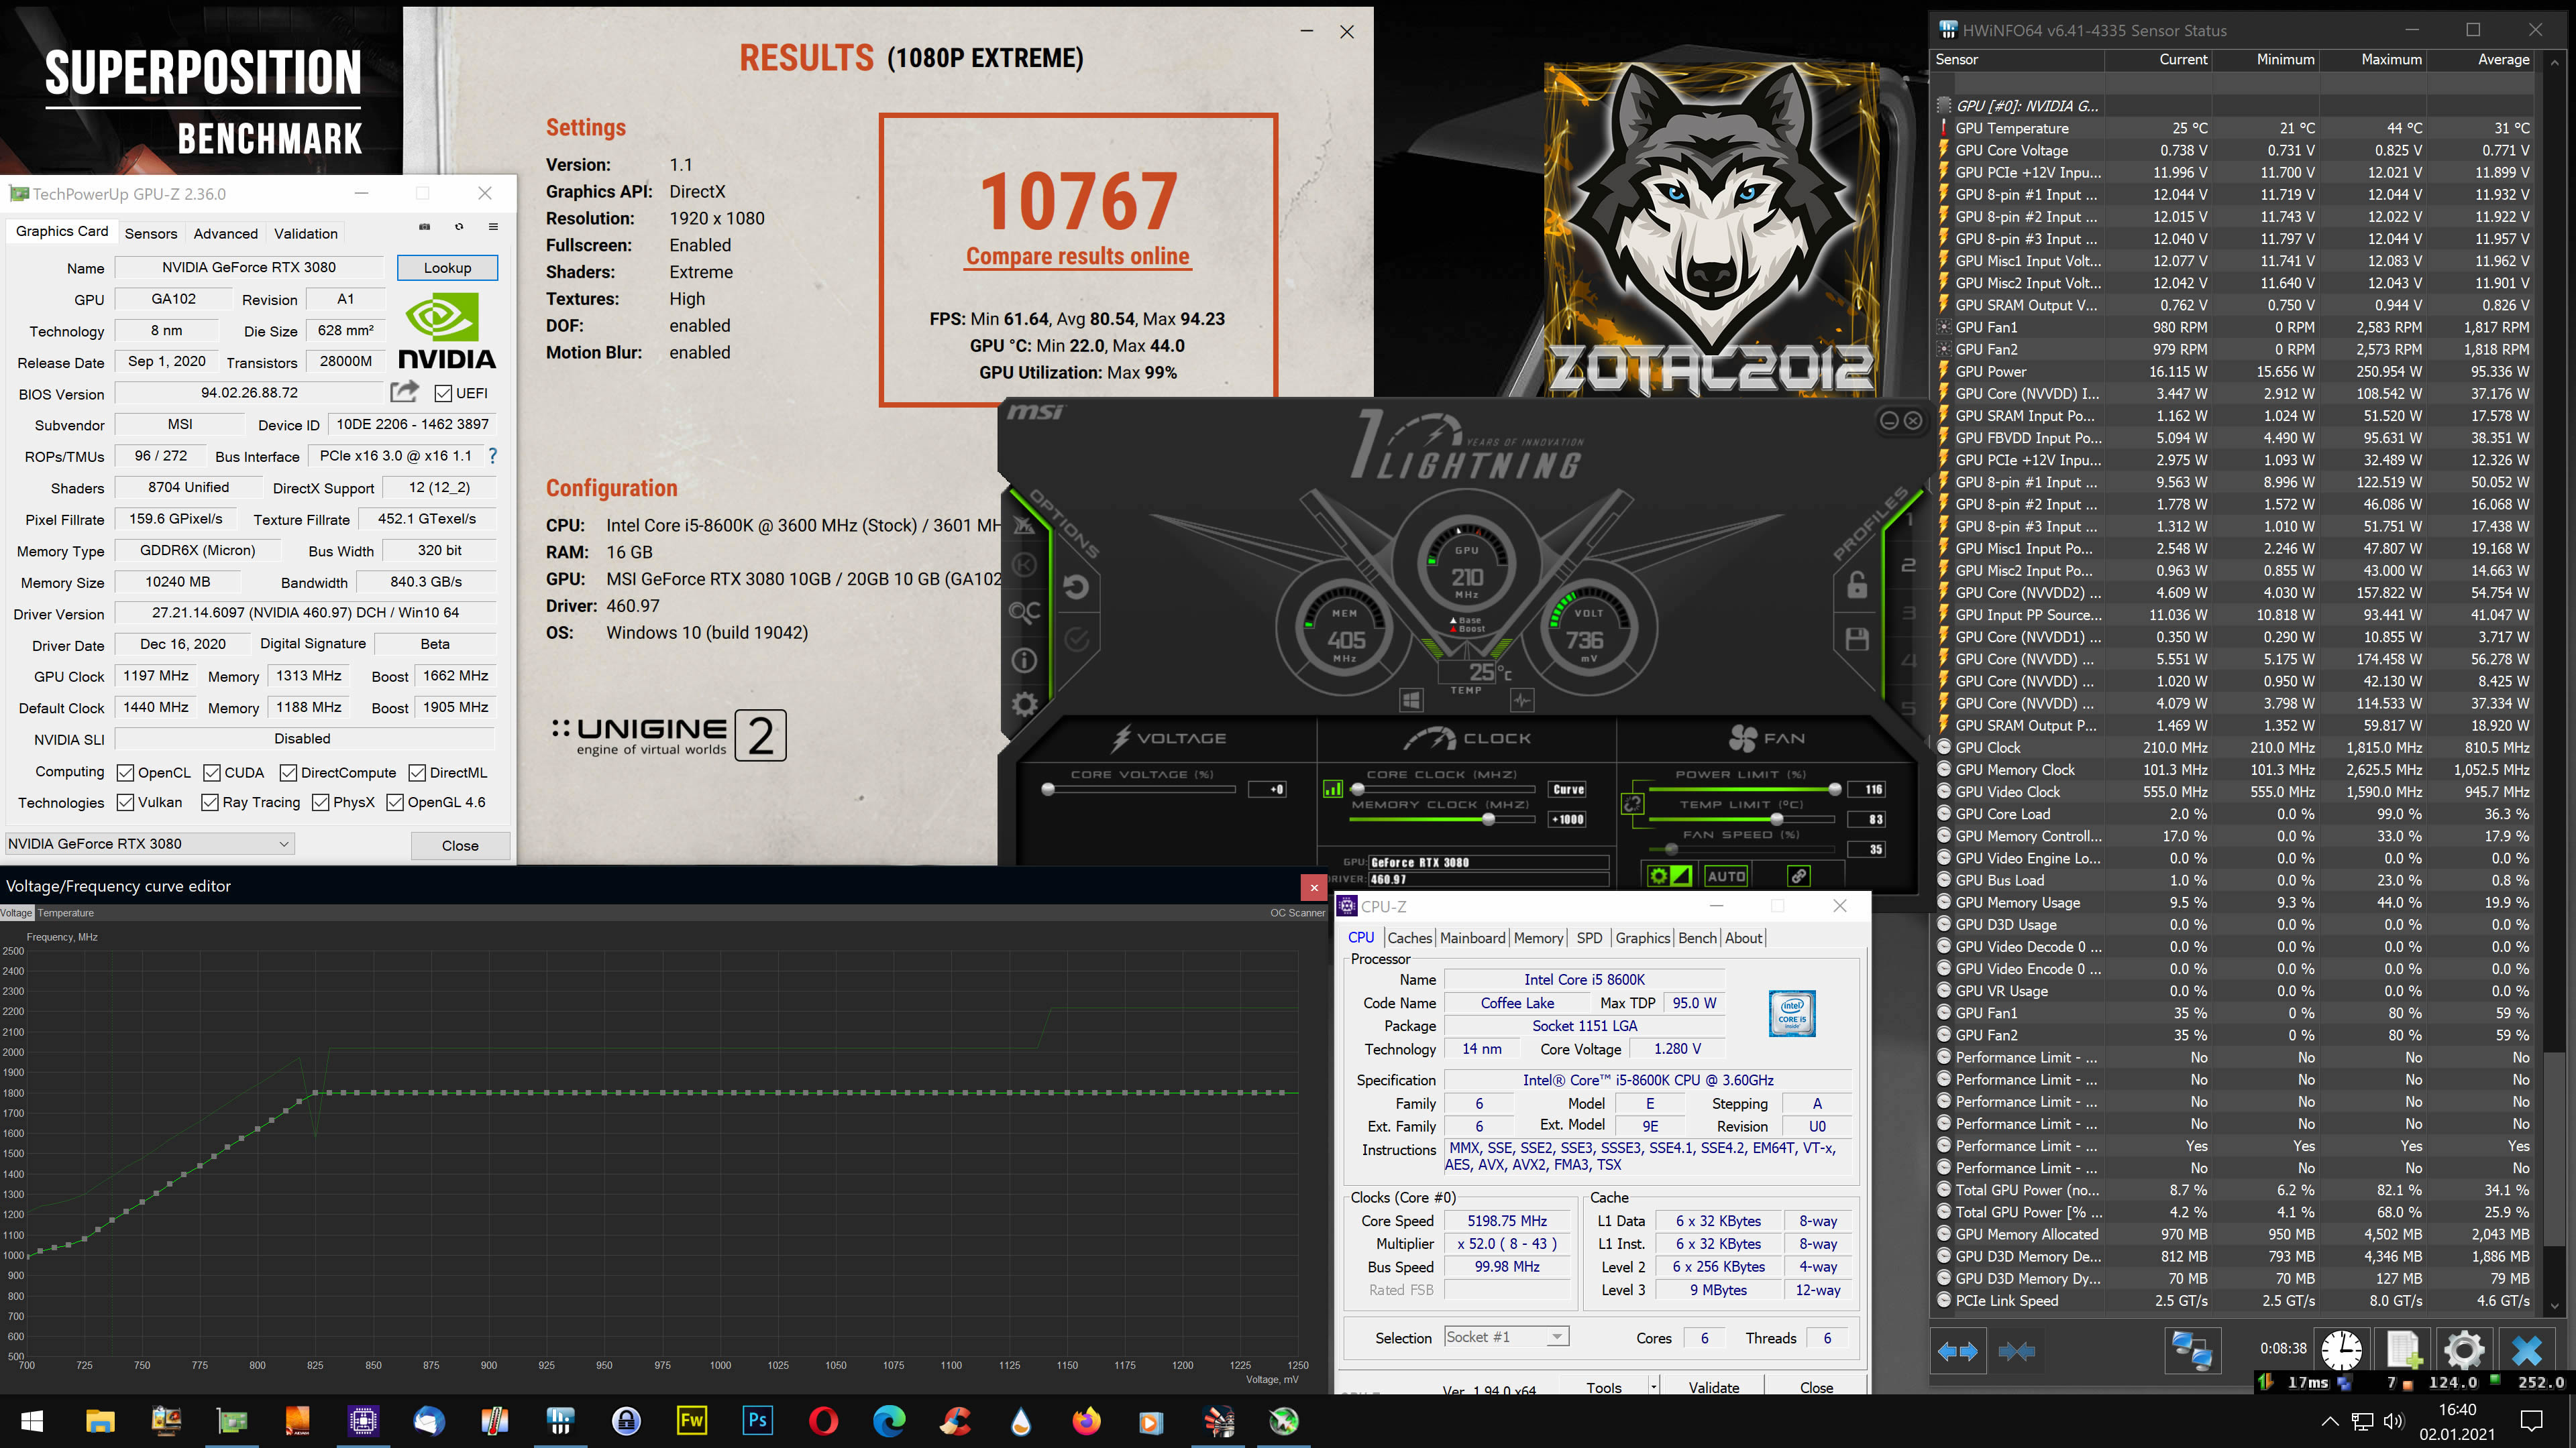Viewport: 2576px width, 1448px height.
Task: Enable AUTO fan control in Afterburner
Action: coord(1727,876)
